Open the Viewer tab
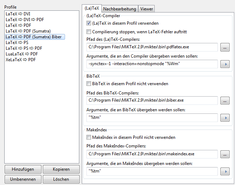Viewport: 235px width, 185px height. tap(146, 9)
